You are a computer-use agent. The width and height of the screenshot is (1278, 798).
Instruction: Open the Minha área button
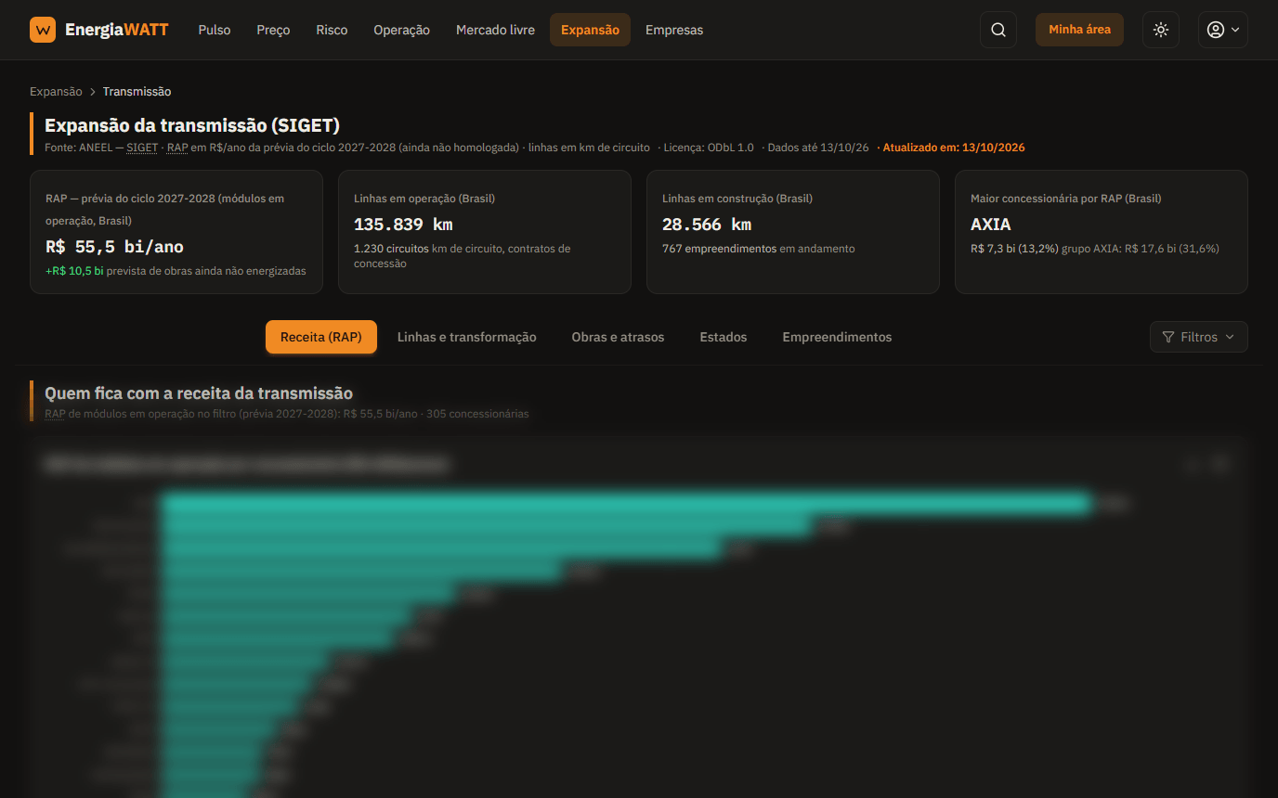pyautogui.click(x=1079, y=30)
